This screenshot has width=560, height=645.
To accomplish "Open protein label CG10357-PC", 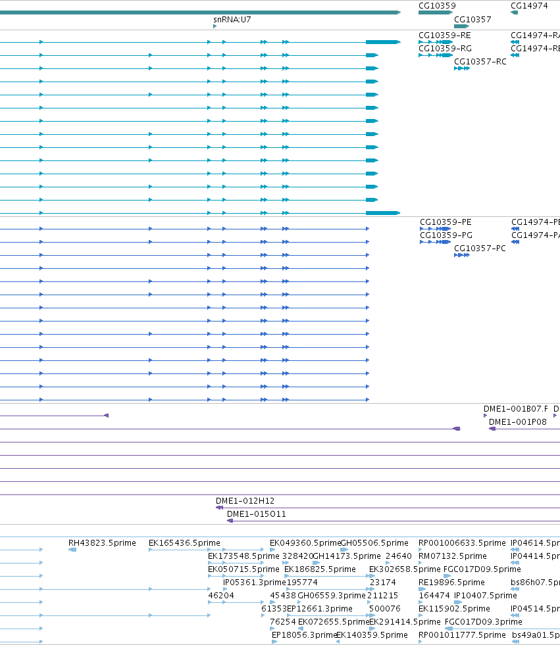I will (480, 249).
